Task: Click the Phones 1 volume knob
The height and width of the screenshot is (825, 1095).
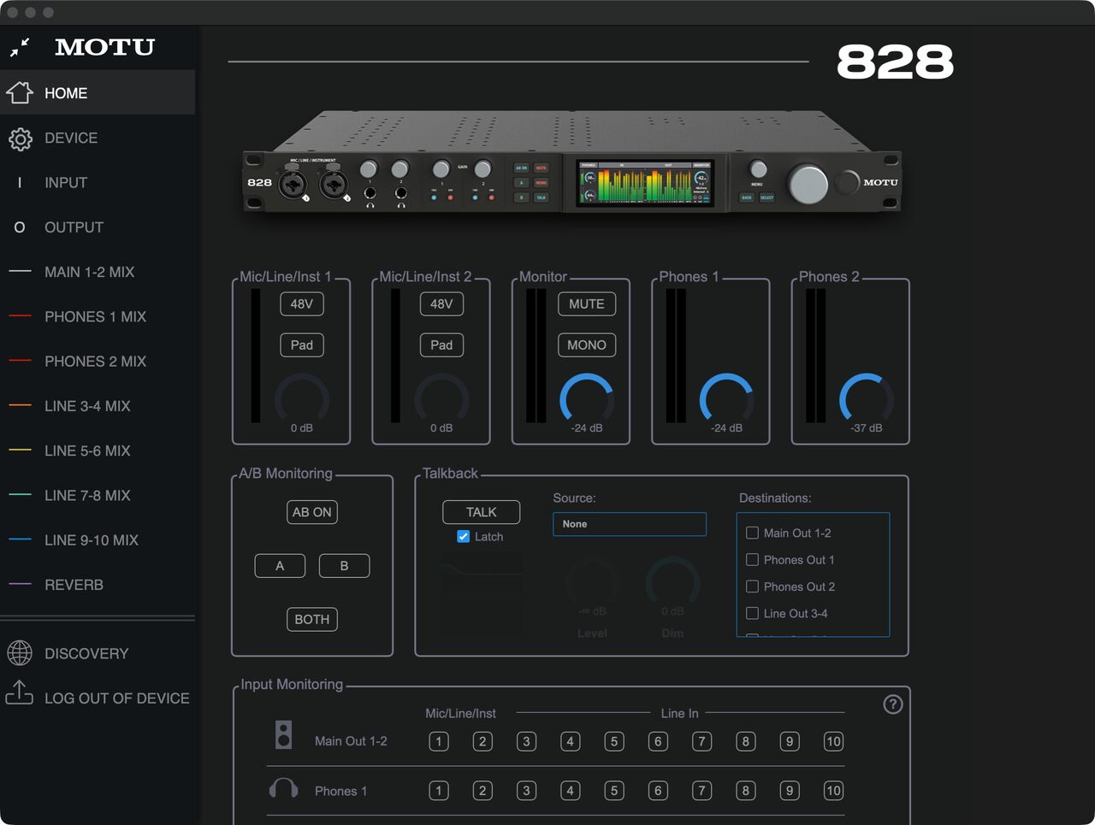Action: pyautogui.click(x=726, y=398)
